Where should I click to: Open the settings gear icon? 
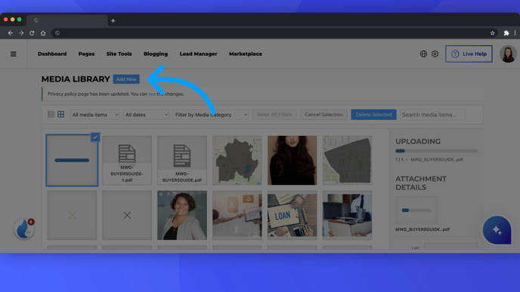click(x=435, y=54)
